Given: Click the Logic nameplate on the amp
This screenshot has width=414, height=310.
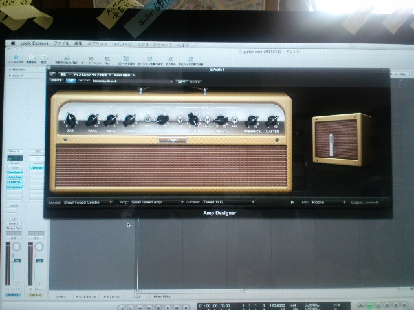Looking at the screenshot, I should pos(173,139).
